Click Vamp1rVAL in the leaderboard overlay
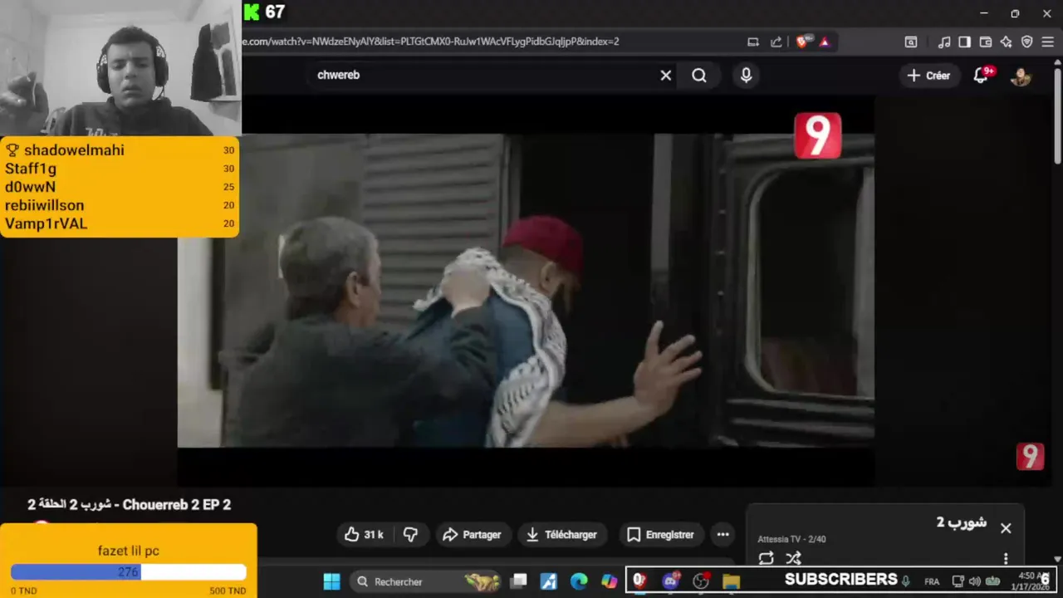This screenshot has height=598, width=1063. [46, 223]
